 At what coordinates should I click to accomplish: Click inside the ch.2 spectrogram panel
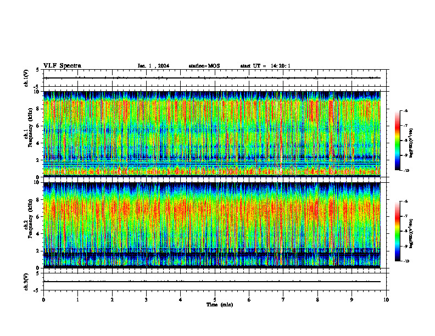212,225
